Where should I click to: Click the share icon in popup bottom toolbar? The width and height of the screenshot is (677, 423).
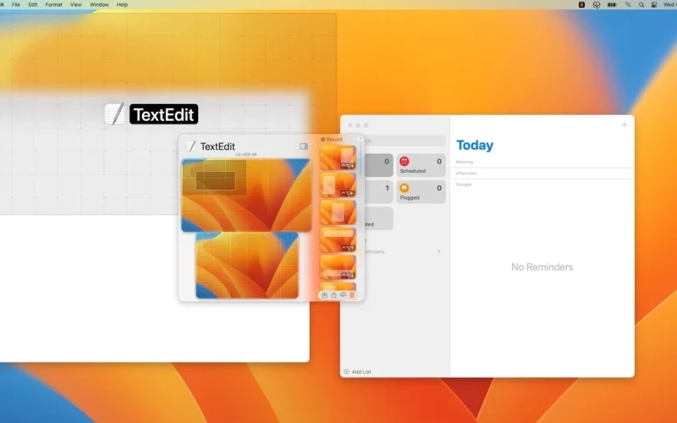(333, 295)
